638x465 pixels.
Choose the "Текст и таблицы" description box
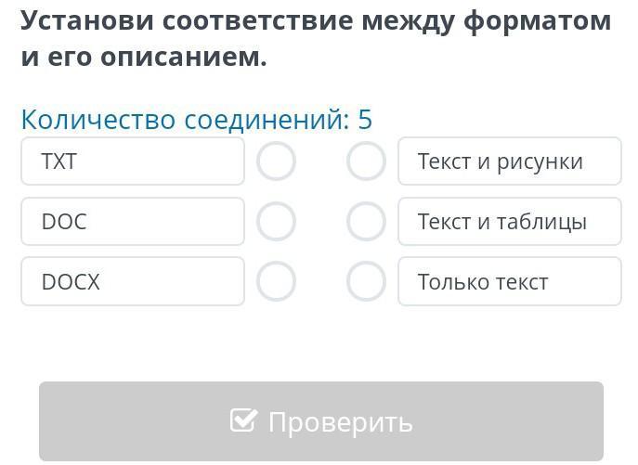point(509,222)
